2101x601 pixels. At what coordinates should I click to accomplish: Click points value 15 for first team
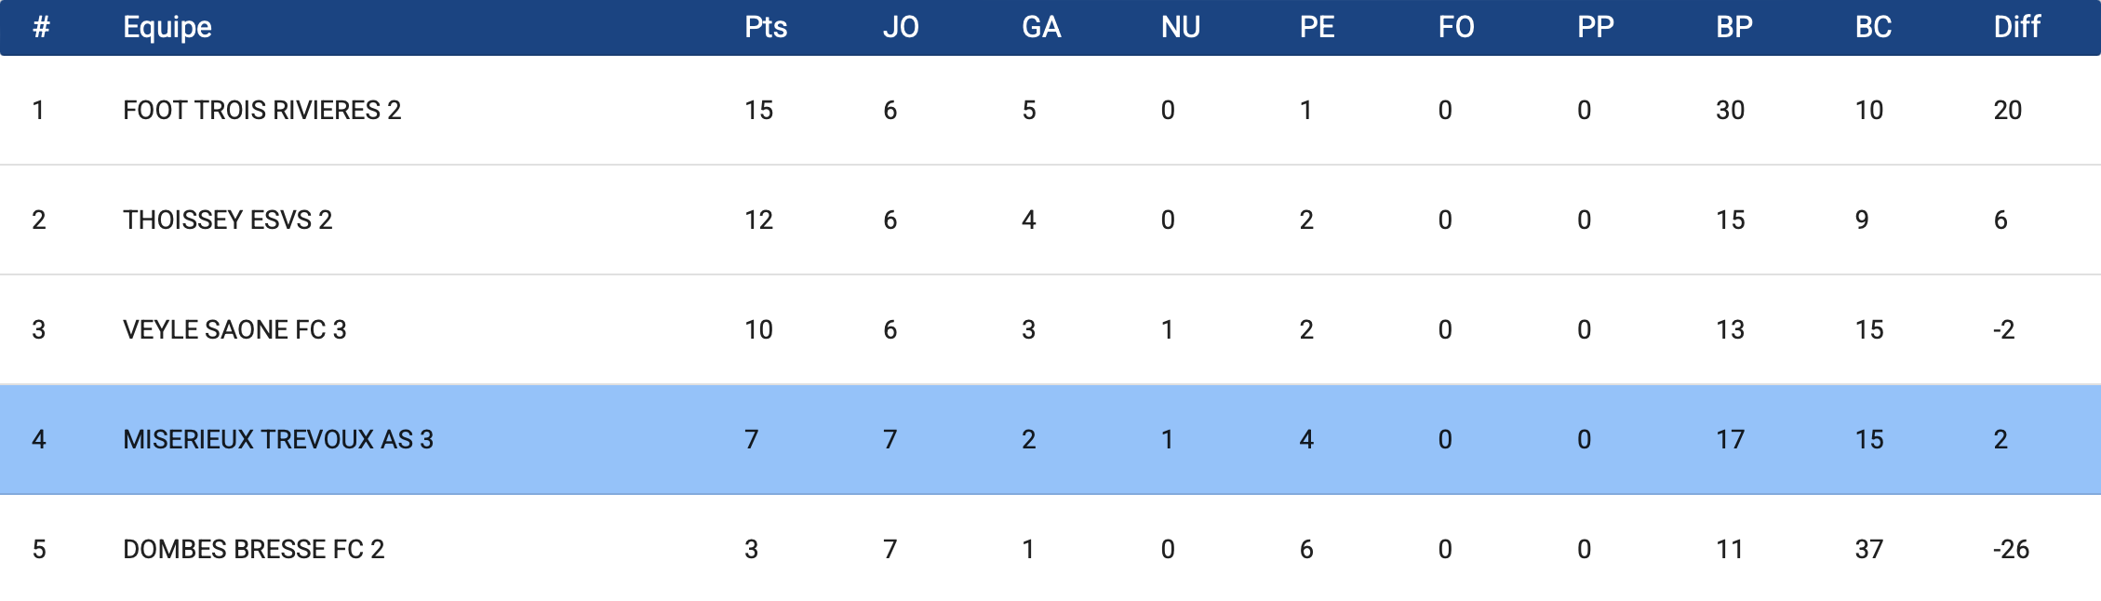click(x=758, y=111)
